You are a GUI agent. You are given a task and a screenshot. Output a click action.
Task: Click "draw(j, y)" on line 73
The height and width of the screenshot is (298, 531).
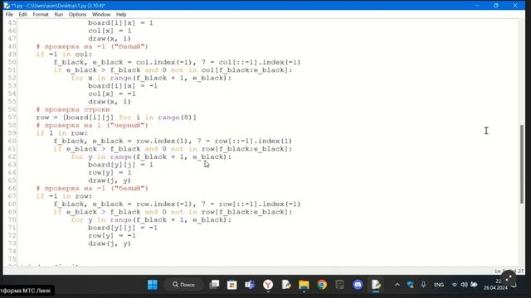click(110, 243)
